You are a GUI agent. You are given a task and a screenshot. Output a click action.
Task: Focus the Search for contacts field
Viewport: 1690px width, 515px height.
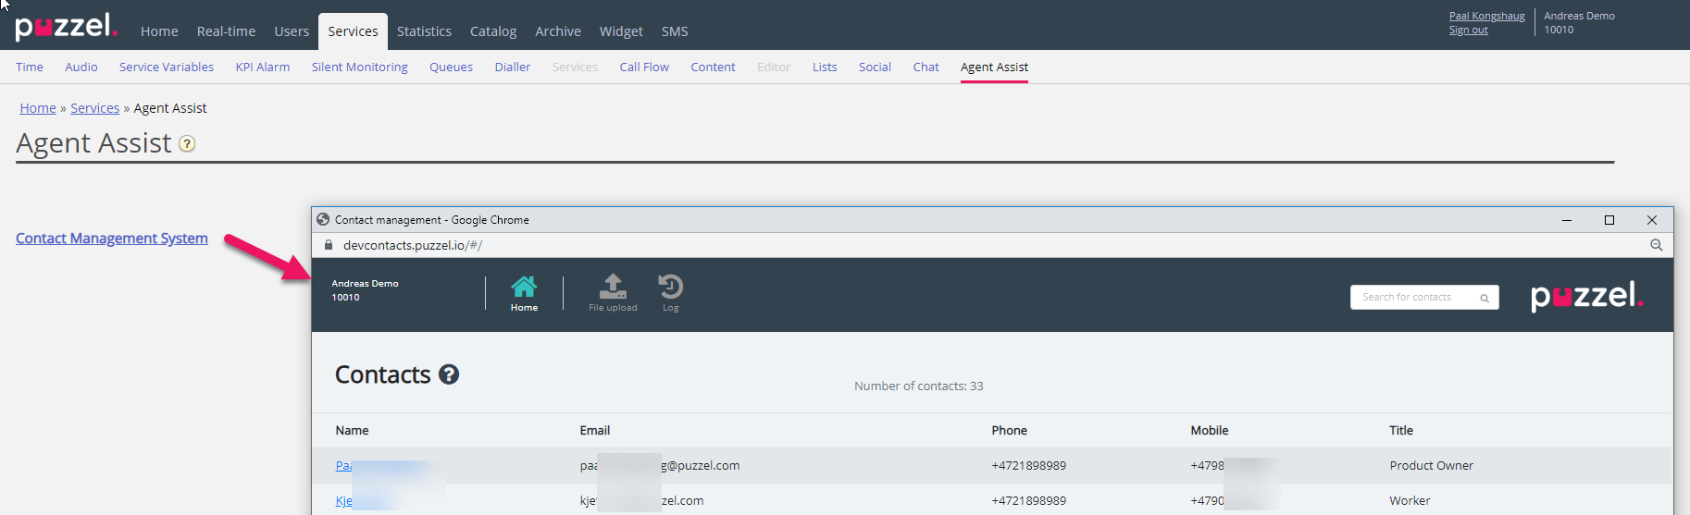coord(1414,297)
